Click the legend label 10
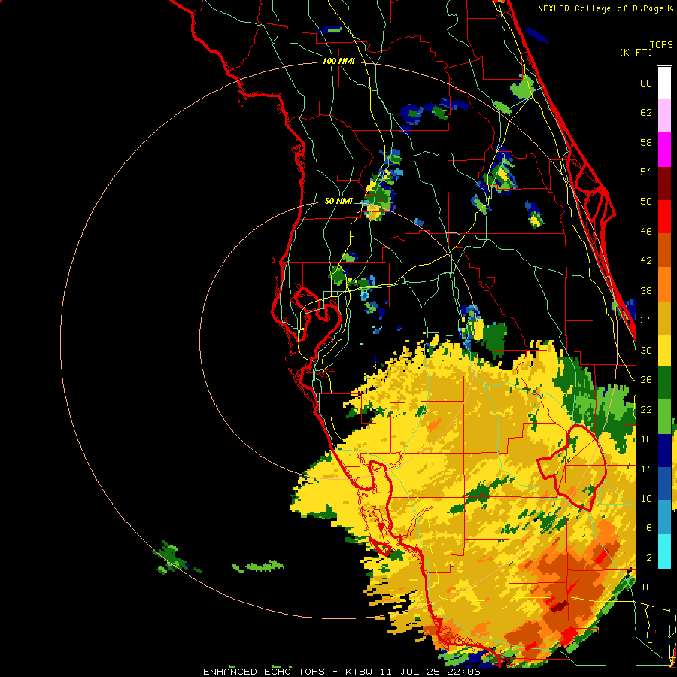The image size is (677, 677). click(x=646, y=498)
